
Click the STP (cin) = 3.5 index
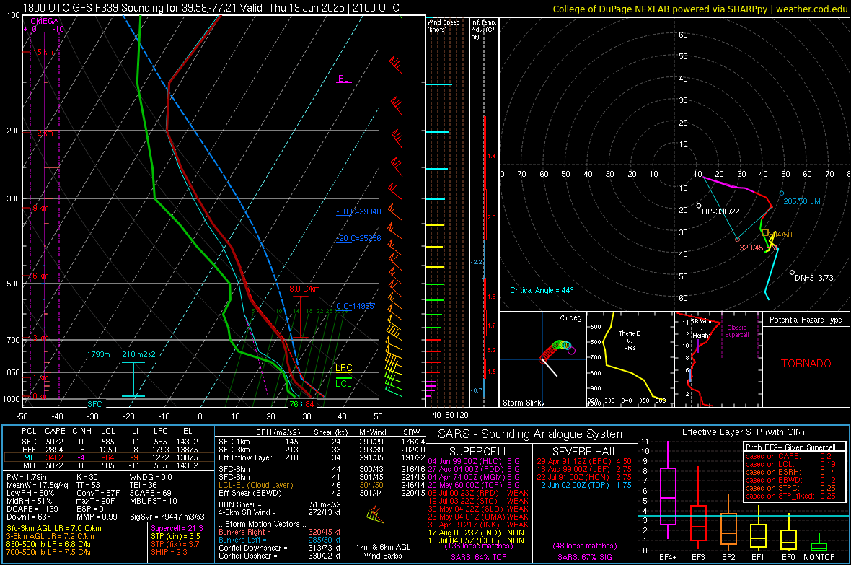pos(175,536)
